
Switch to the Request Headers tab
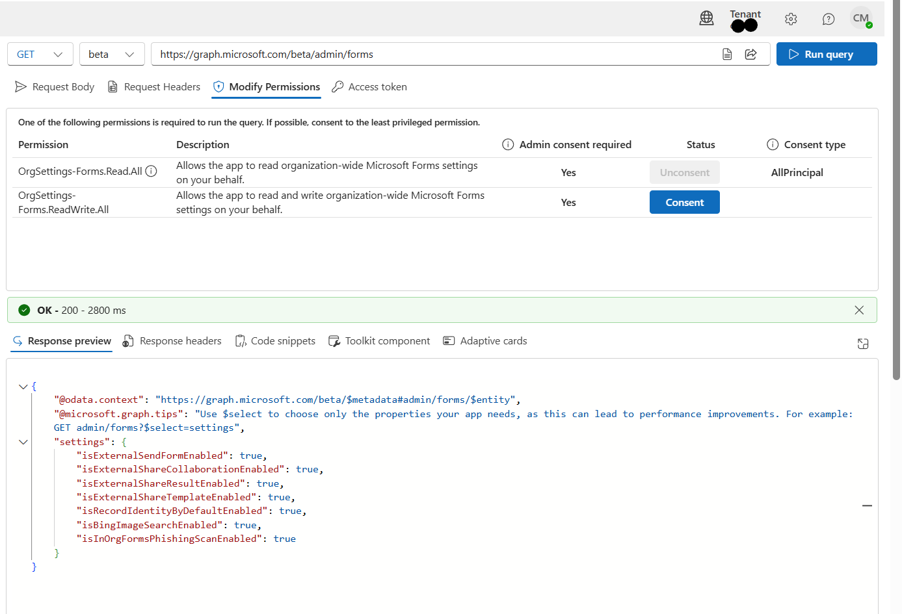(x=154, y=86)
